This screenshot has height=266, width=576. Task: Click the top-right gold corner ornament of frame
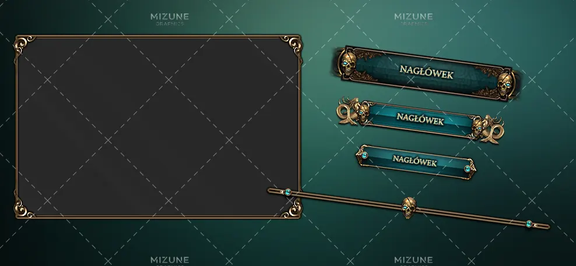293,45
